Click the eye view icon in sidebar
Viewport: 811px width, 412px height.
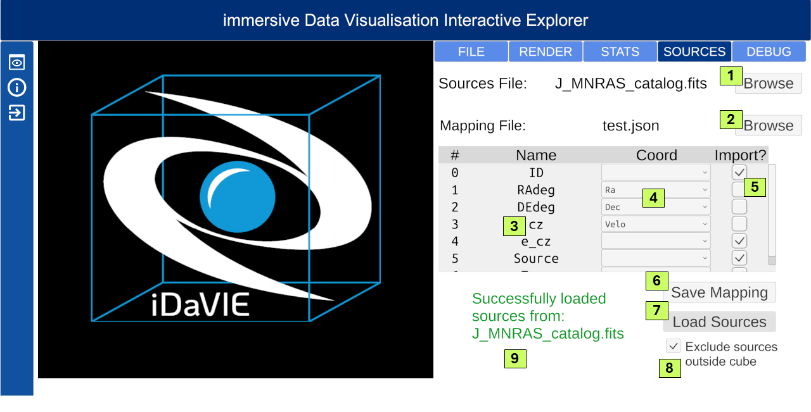click(16, 62)
